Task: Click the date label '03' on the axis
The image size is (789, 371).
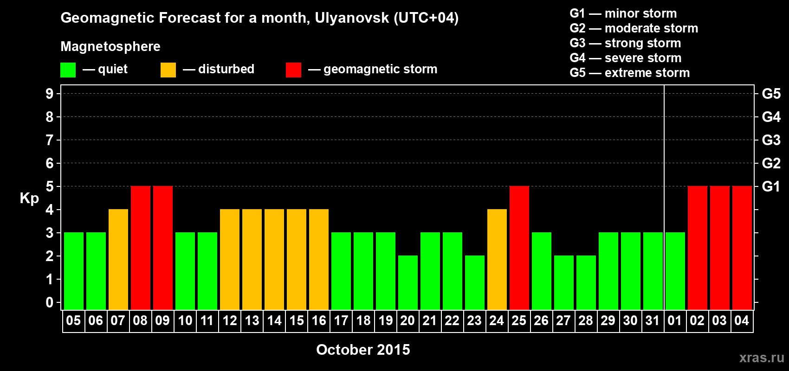Action: tap(719, 321)
